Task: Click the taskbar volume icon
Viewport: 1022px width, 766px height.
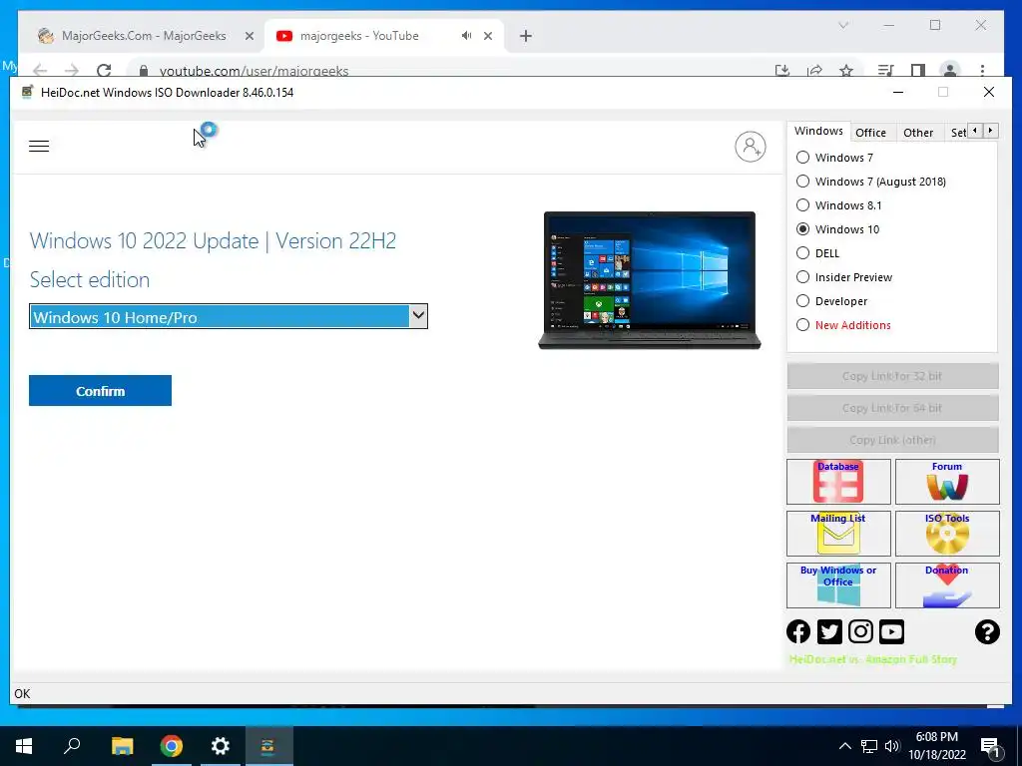Action: tap(892, 746)
